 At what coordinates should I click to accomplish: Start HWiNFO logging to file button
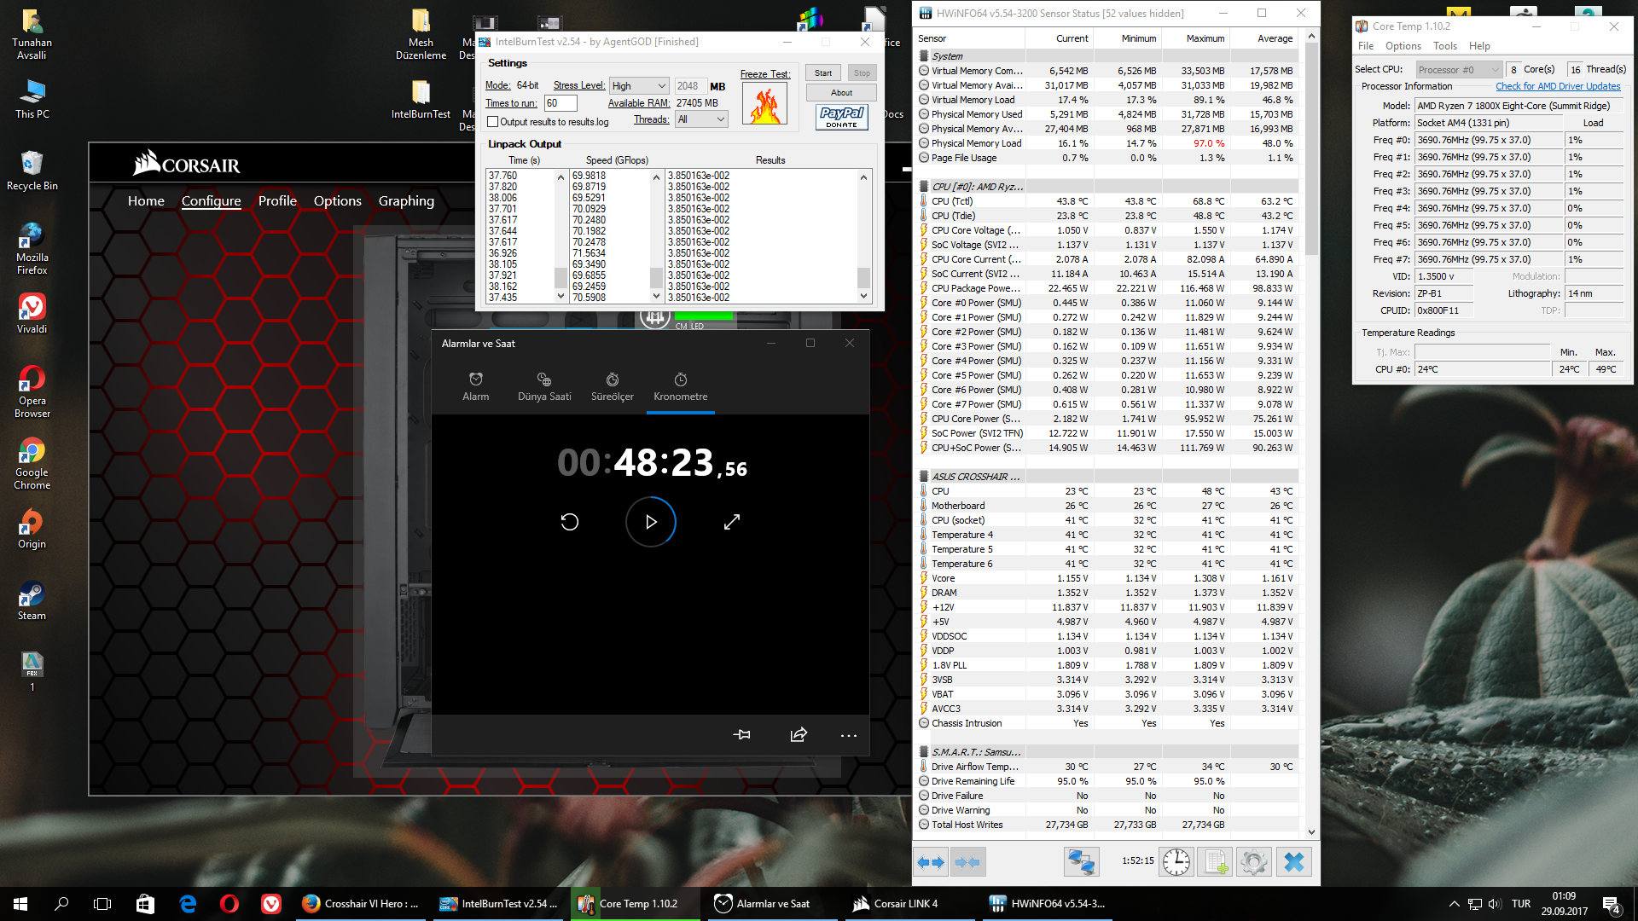[1216, 862]
